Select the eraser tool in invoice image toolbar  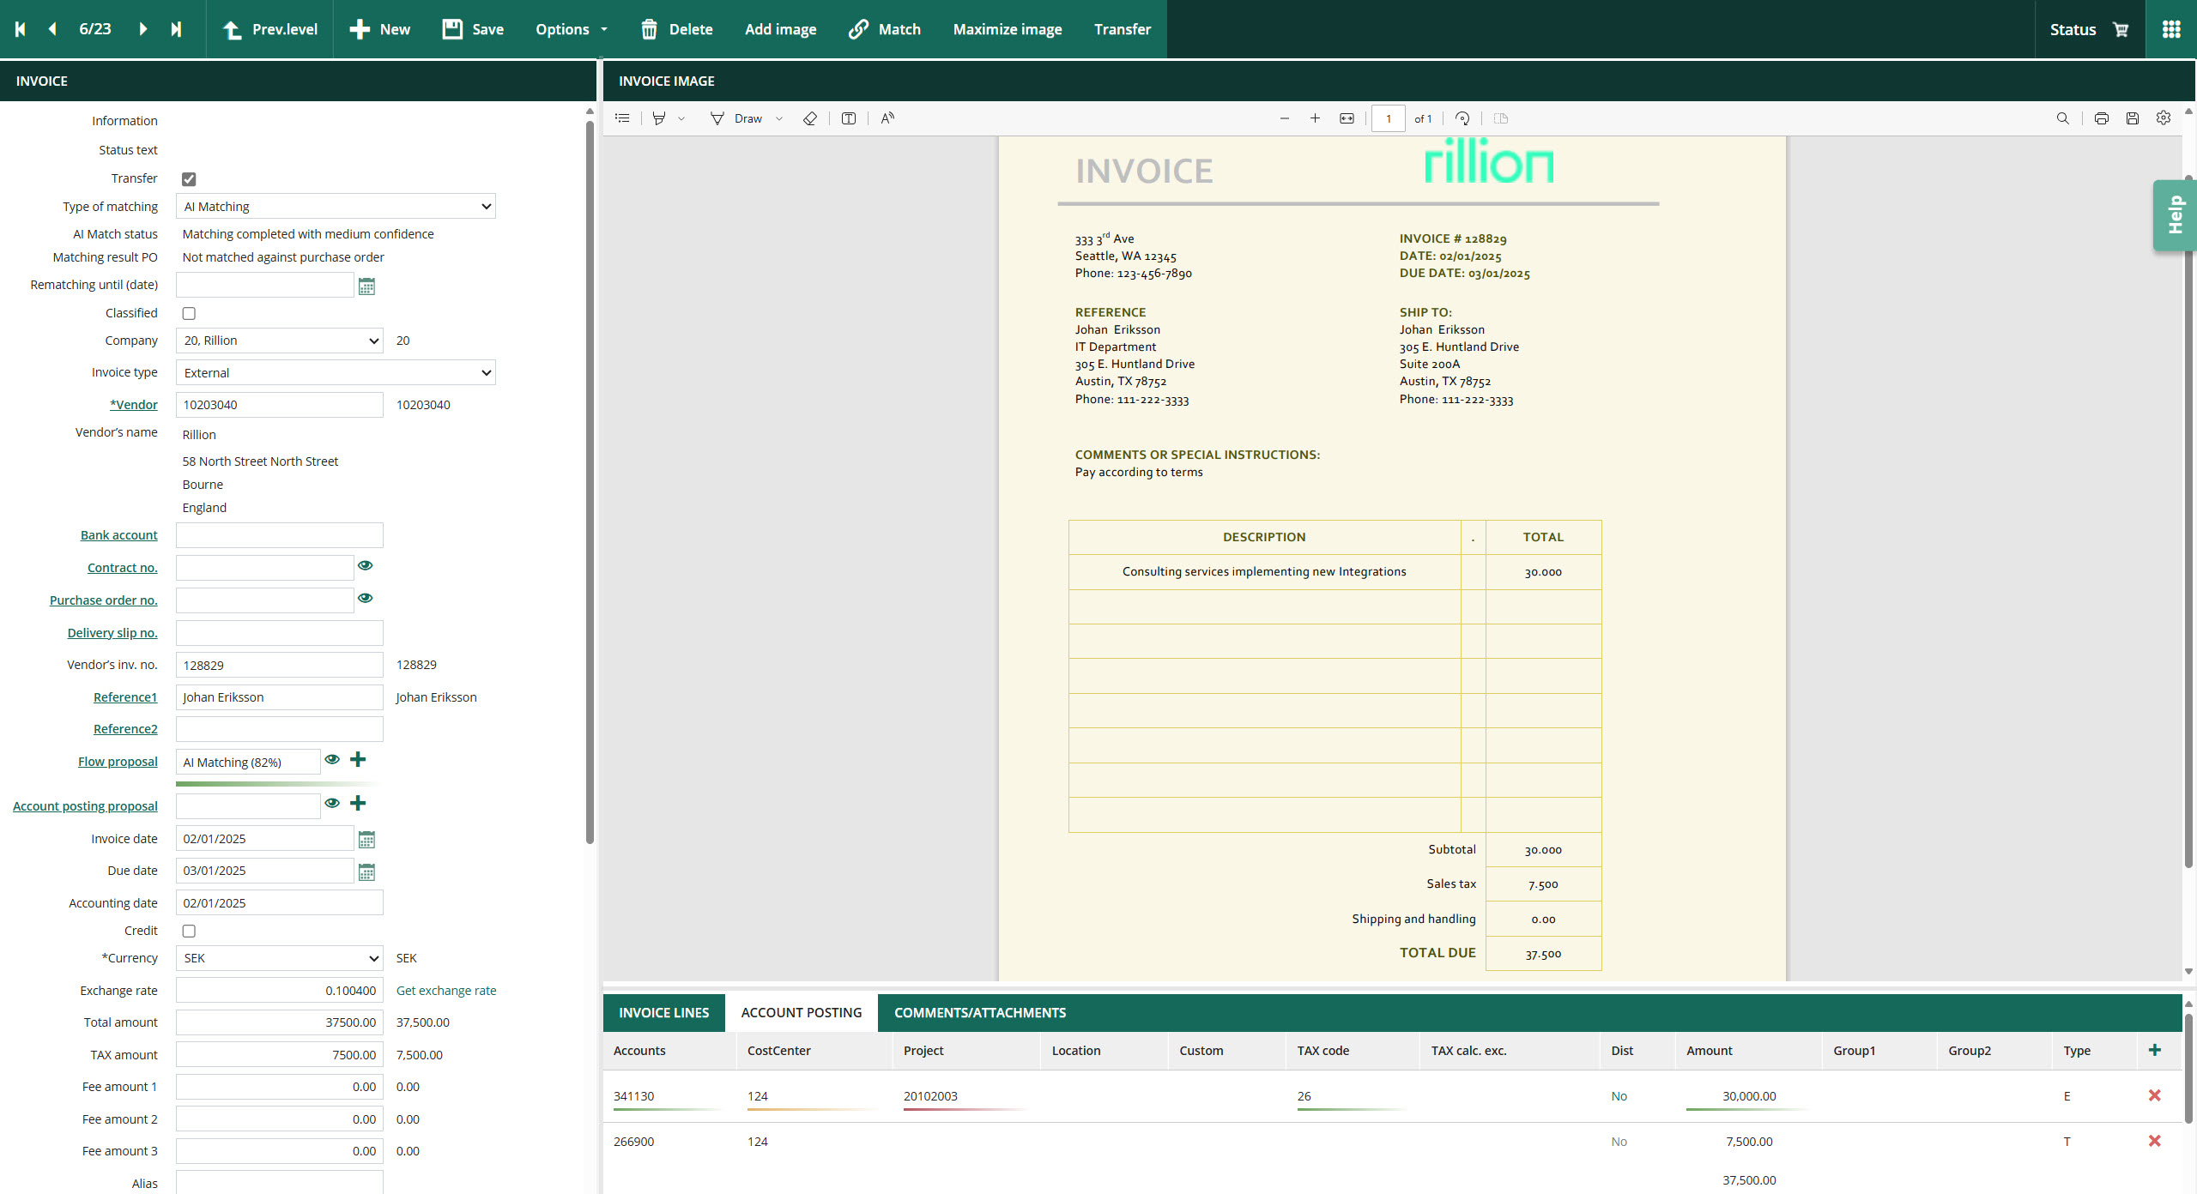(x=809, y=118)
